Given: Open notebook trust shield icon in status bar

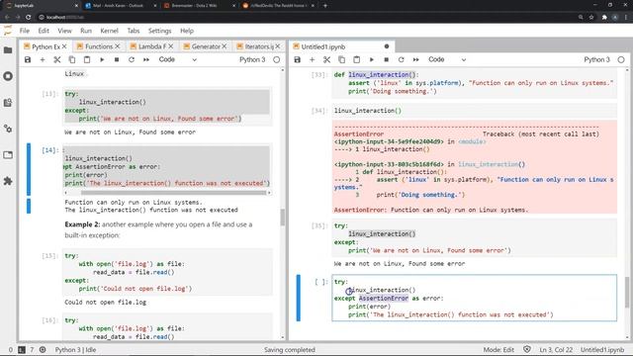Looking at the screenshot, I should pyautogui.click(x=527, y=349).
